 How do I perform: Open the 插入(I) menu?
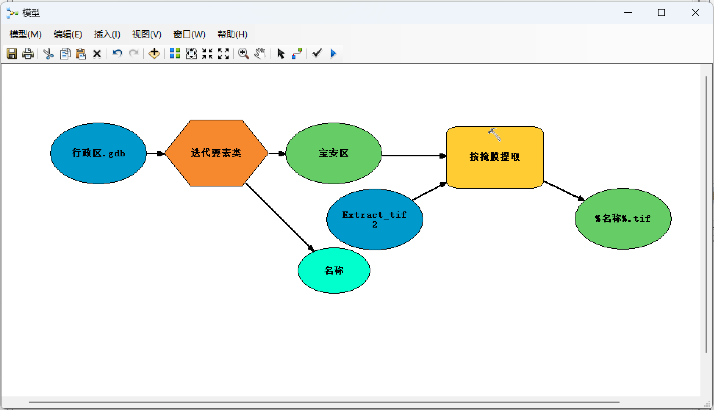point(107,34)
